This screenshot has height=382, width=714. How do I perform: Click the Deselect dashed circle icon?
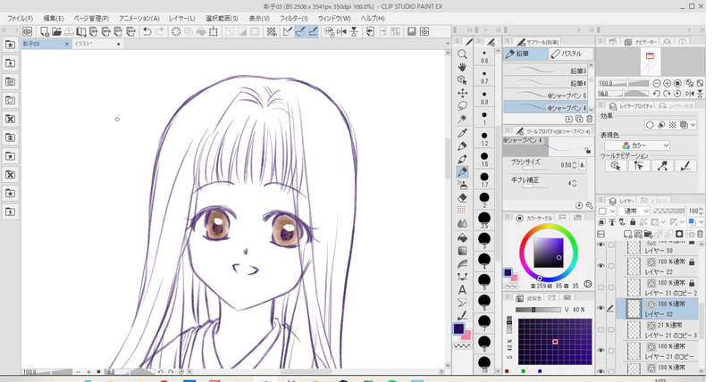coord(176,31)
